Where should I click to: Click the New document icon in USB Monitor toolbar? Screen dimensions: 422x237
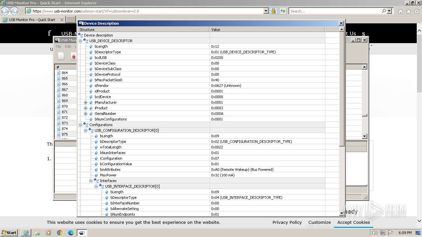(x=61, y=56)
